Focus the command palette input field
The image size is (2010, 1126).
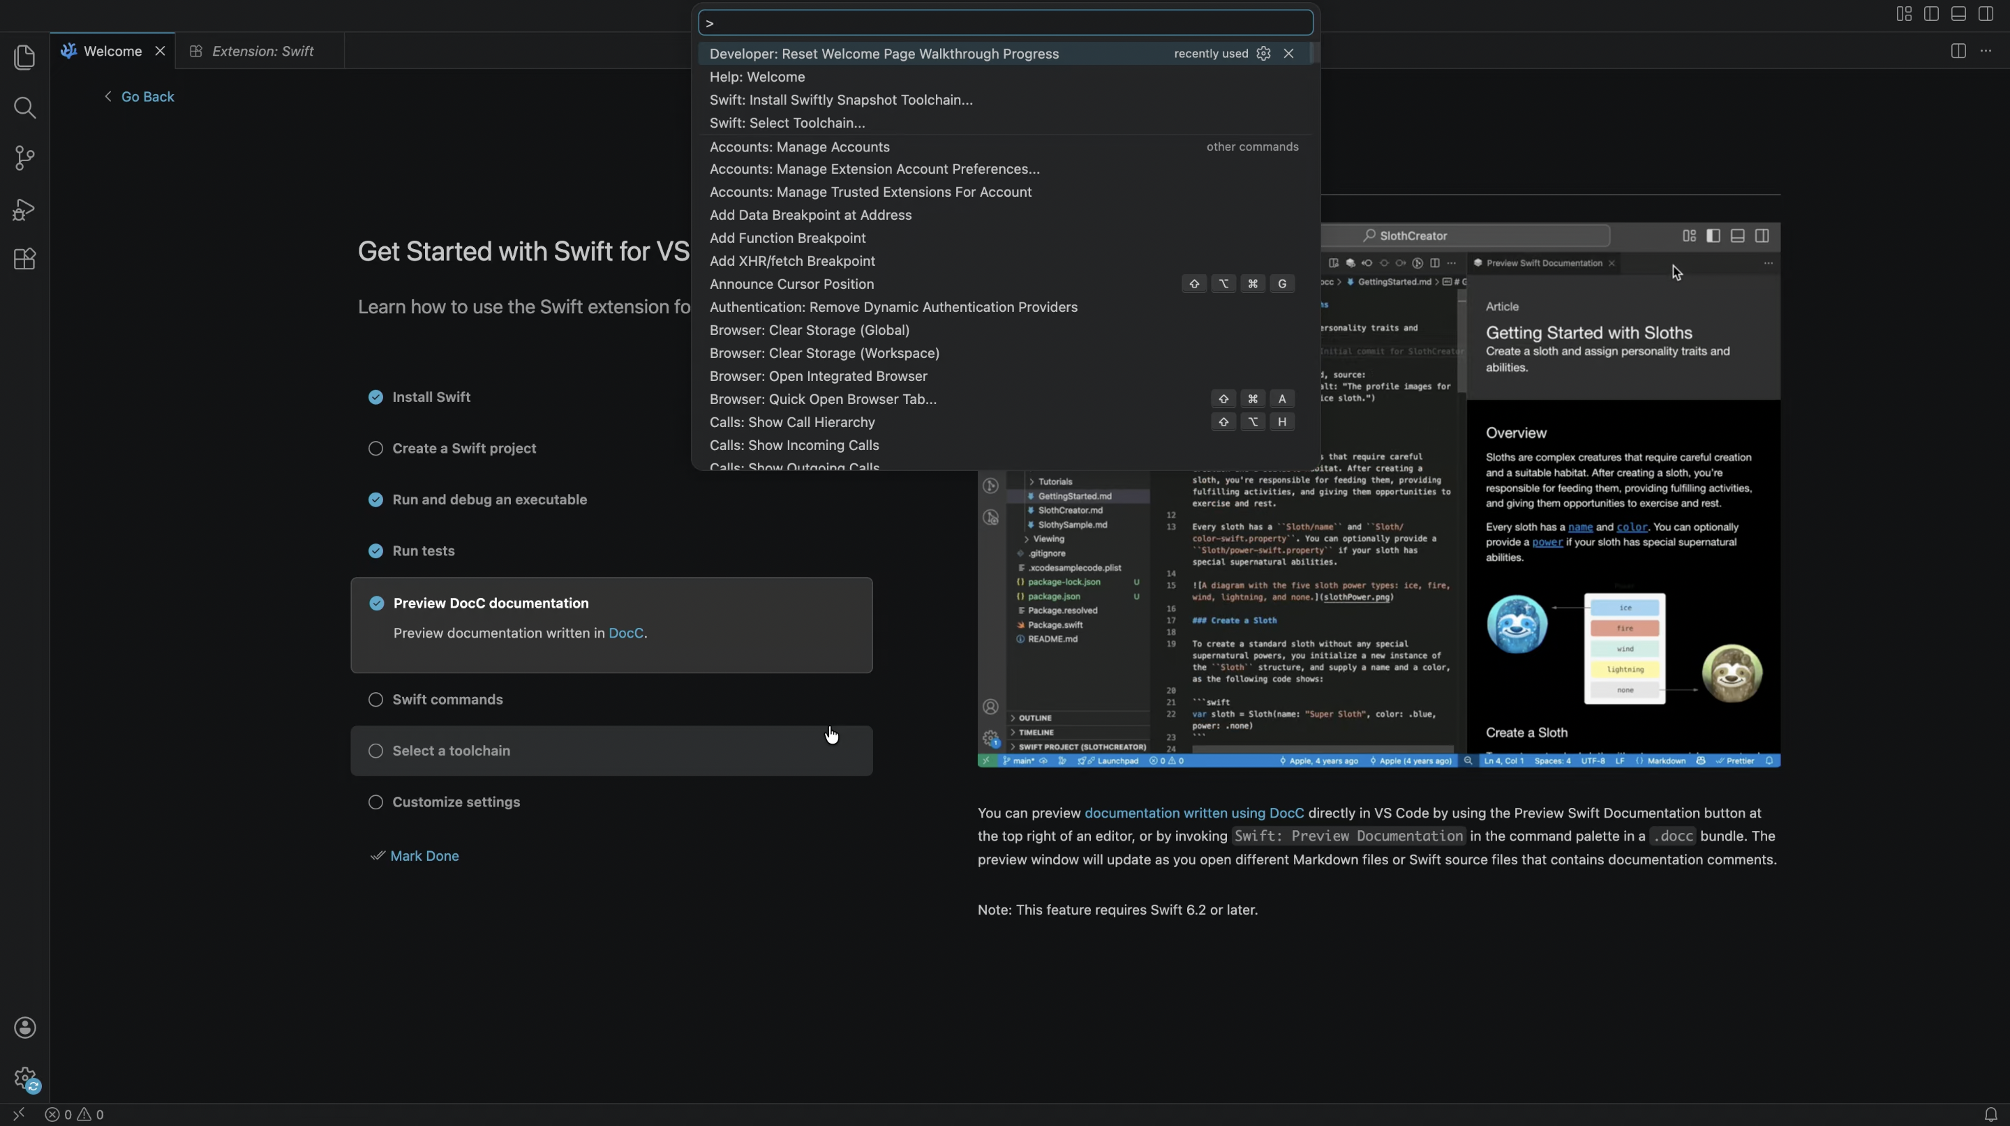tap(1005, 22)
